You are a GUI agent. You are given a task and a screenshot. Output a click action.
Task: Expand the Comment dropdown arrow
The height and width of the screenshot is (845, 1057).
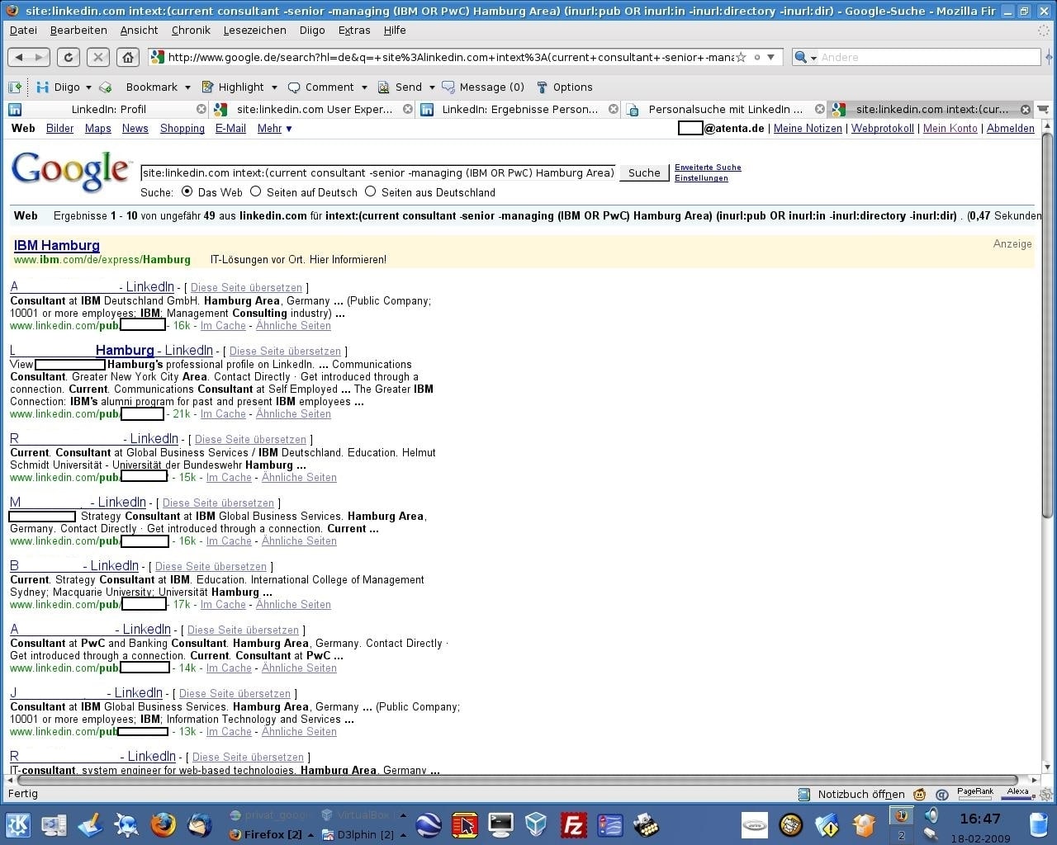pos(363,87)
